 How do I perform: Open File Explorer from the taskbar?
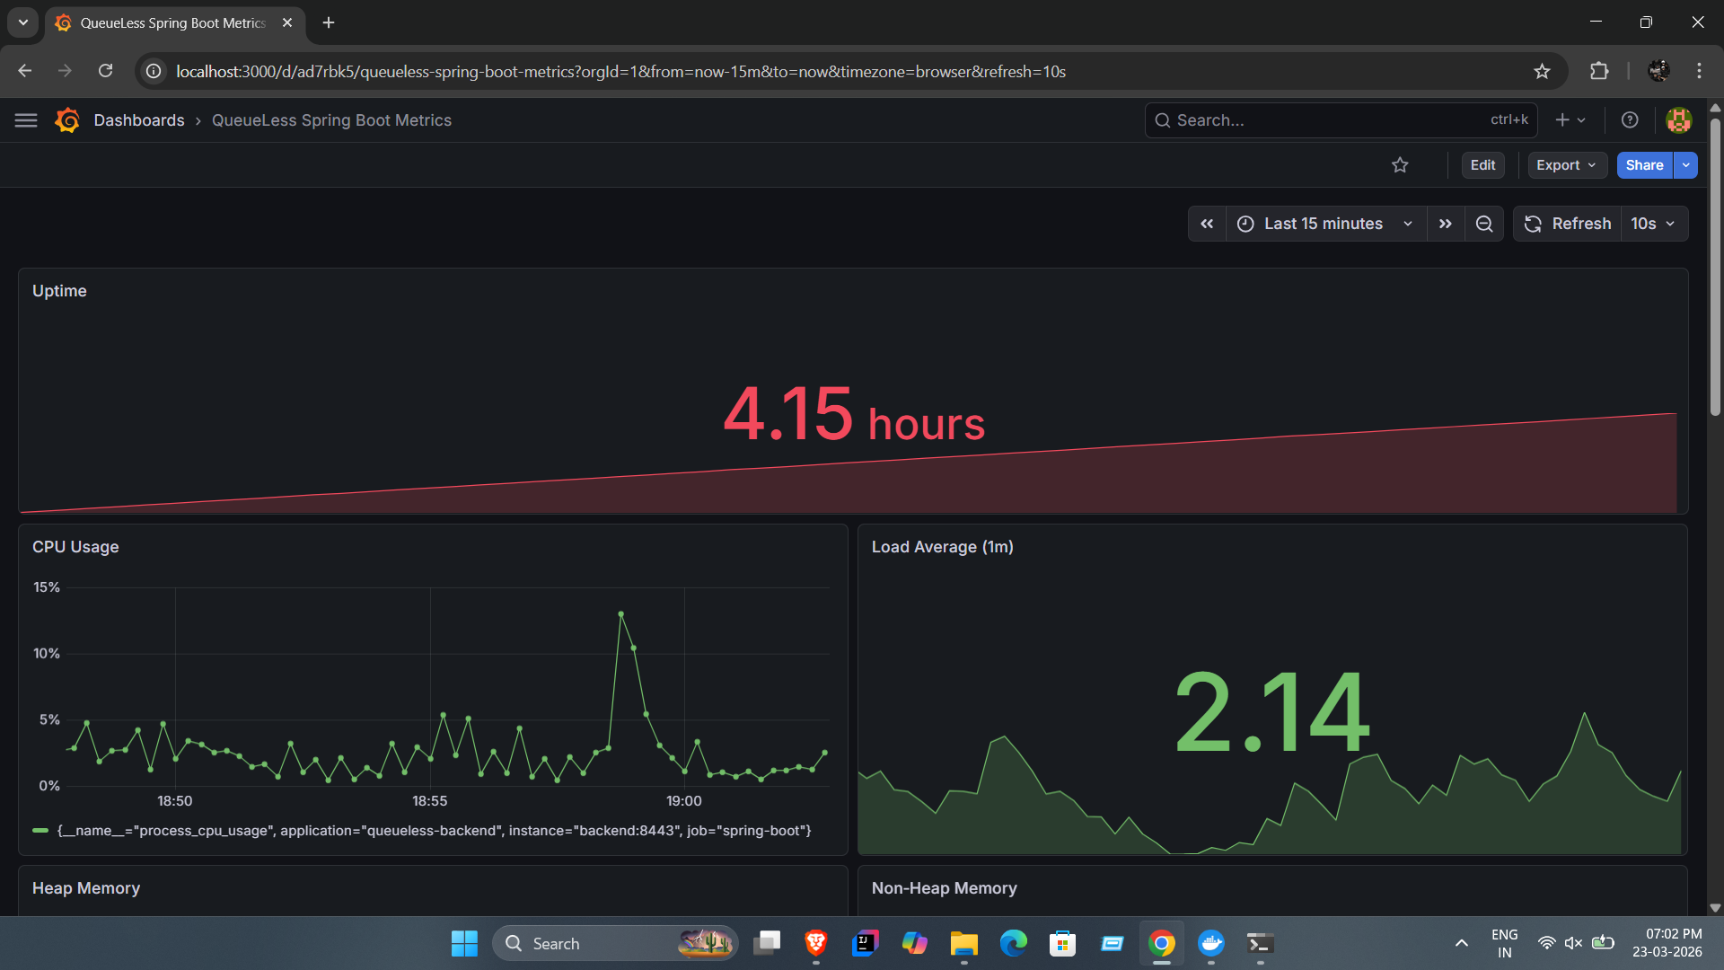point(963,943)
